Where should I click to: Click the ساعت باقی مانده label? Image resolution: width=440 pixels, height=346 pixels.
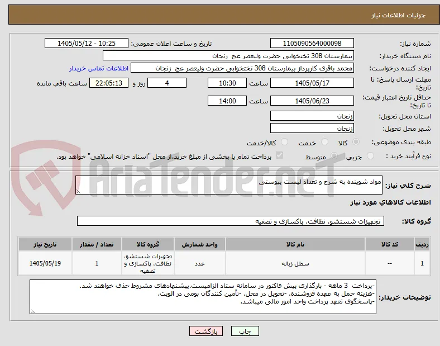[x=62, y=83]
